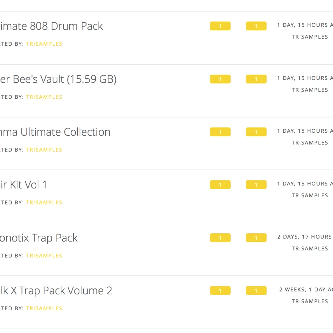The width and height of the screenshot is (333, 333).
Task: Click author TRISAMPLES under Ultimate Collection title
Action: click(44, 150)
